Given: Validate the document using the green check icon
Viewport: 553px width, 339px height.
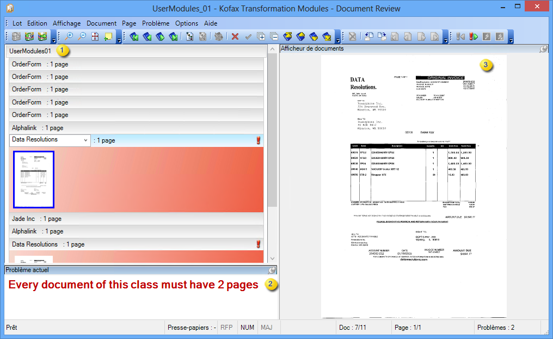Looking at the screenshot, I should (249, 36).
